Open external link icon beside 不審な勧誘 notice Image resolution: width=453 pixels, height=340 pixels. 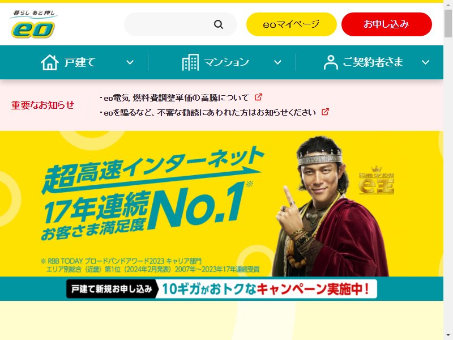[x=325, y=112]
